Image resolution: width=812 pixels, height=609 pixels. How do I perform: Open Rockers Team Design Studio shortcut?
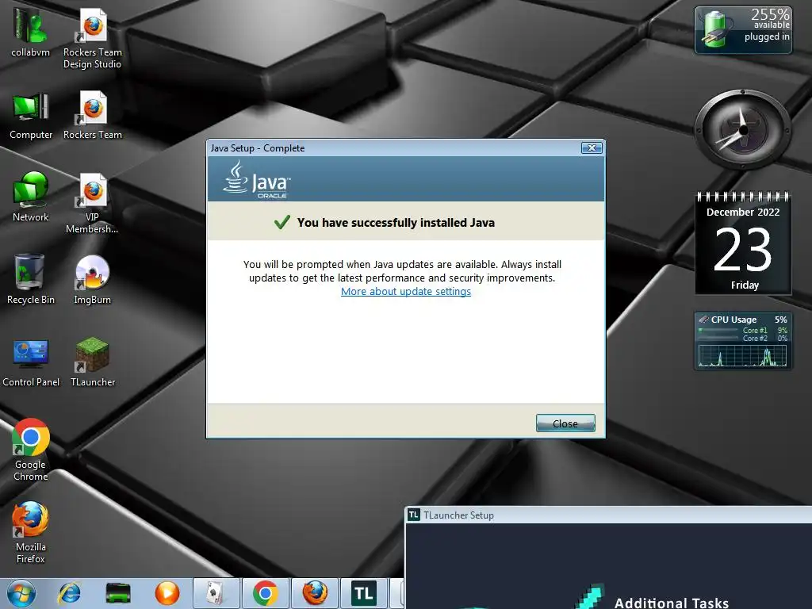pos(92,37)
